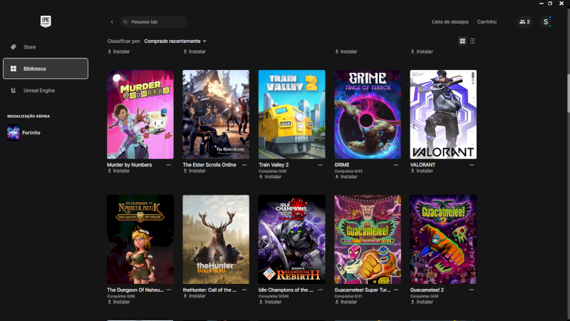Open options menu for Elder Scrolls Online

click(244, 165)
